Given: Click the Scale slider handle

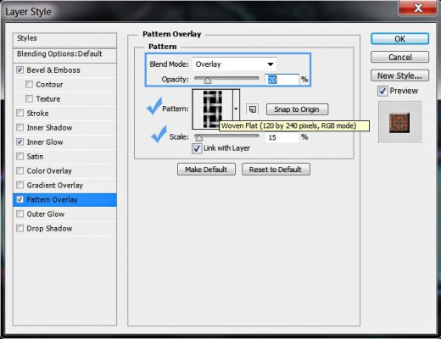Looking at the screenshot, I should pos(199,138).
